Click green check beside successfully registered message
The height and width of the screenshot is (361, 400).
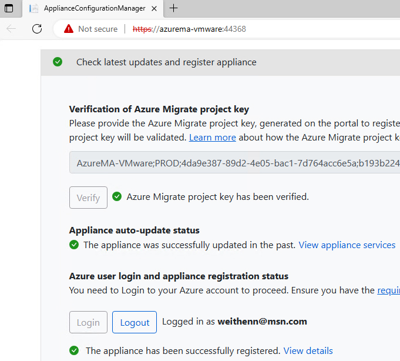(74, 350)
